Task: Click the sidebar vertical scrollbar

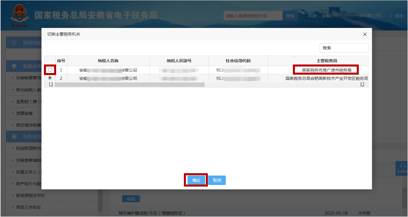Action: [x=100, y=201]
